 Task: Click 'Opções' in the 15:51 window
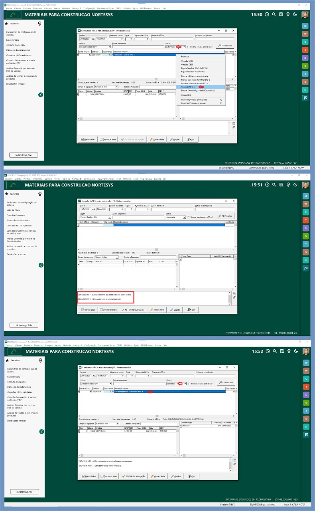pyautogui.click(x=175, y=310)
